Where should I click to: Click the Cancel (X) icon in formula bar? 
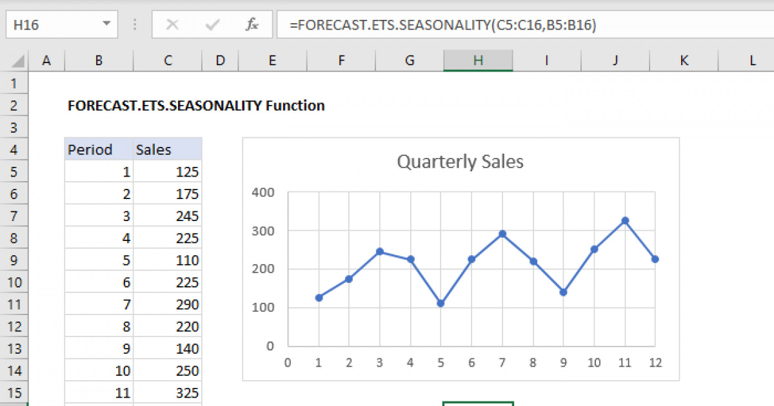coord(173,24)
